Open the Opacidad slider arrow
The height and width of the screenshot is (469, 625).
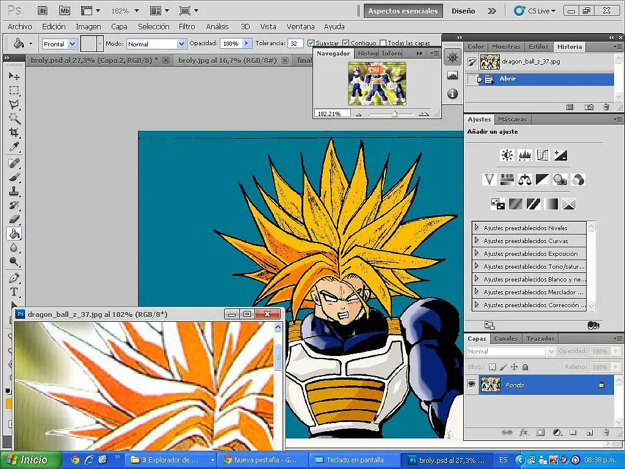point(247,43)
